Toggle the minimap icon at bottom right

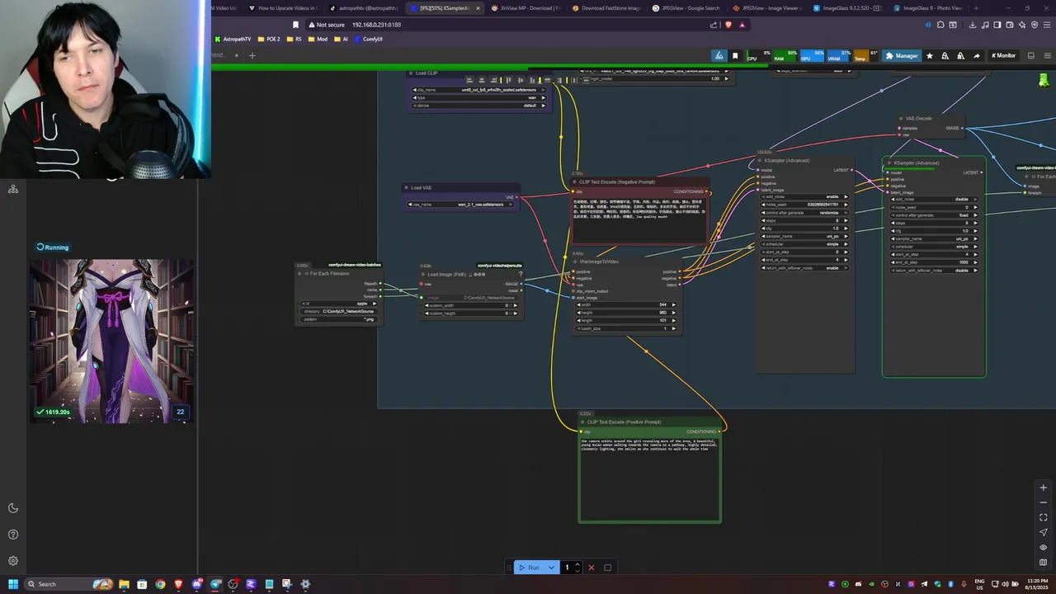click(x=1043, y=562)
